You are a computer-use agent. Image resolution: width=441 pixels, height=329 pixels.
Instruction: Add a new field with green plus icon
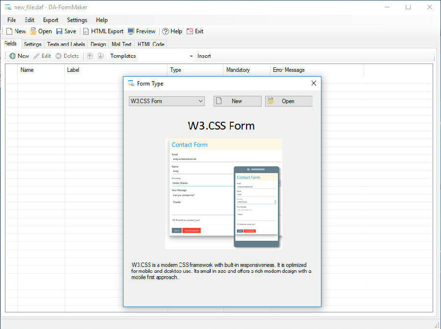pyautogui.click(x=13, y=56)
